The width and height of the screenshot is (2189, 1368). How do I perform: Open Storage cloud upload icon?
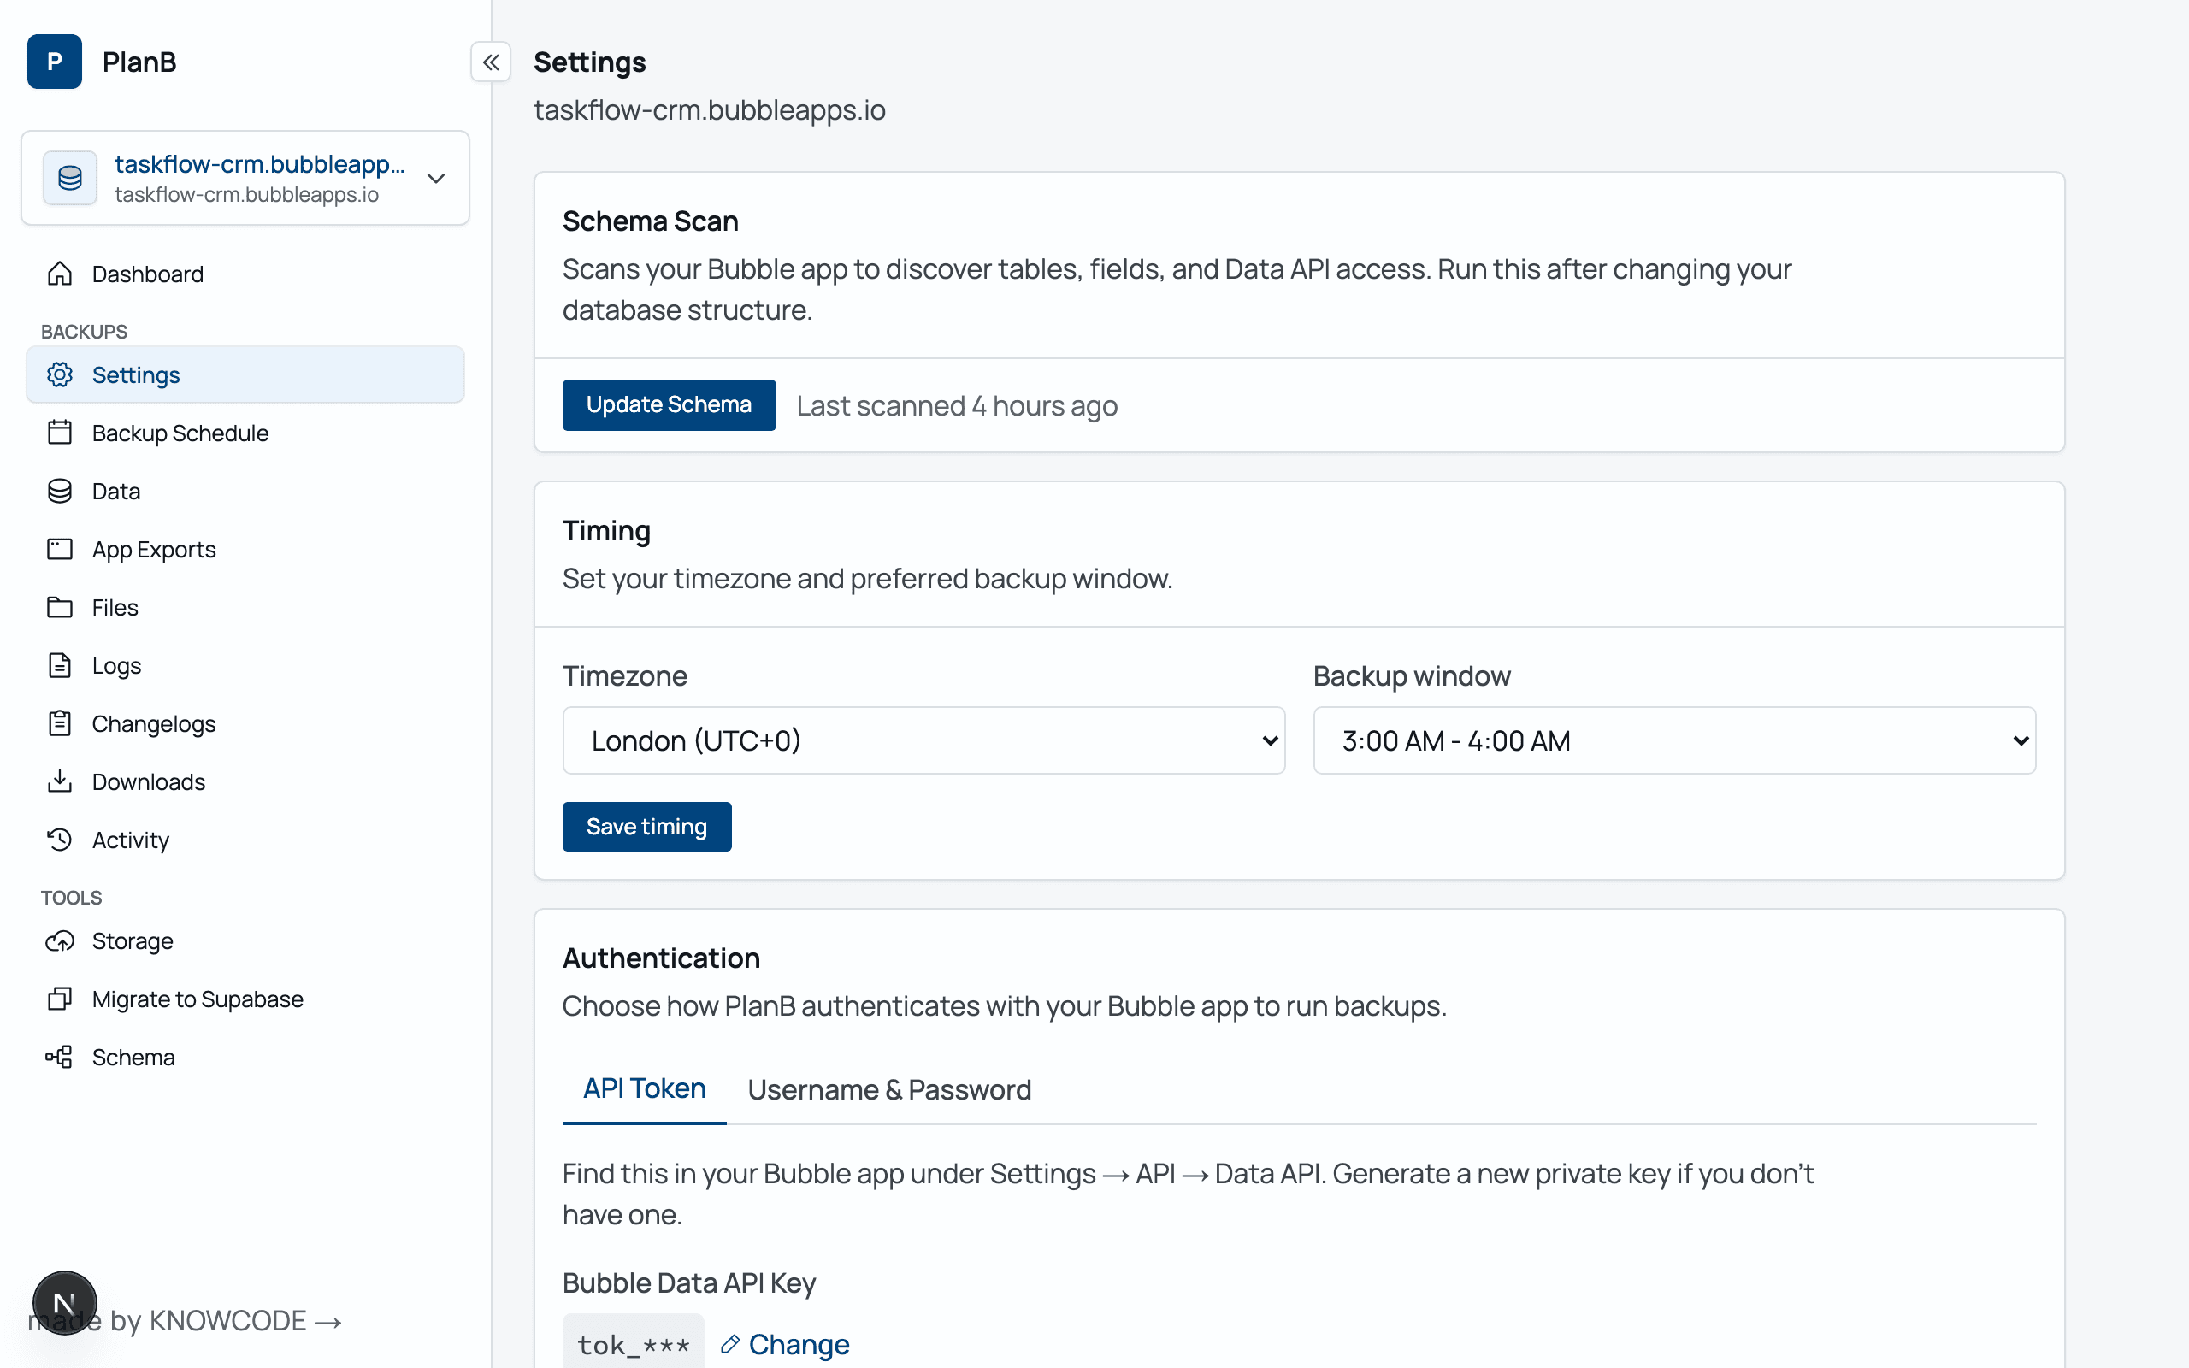point(60,941)
